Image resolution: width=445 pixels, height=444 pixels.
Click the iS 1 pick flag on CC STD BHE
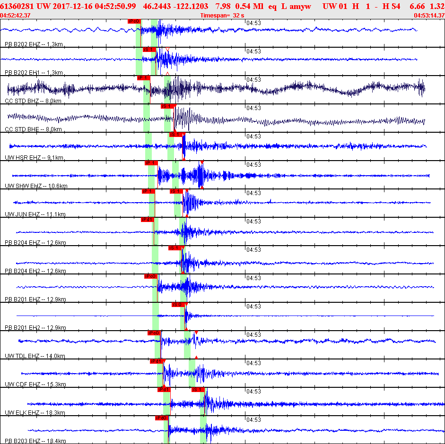tap(167, 106)
